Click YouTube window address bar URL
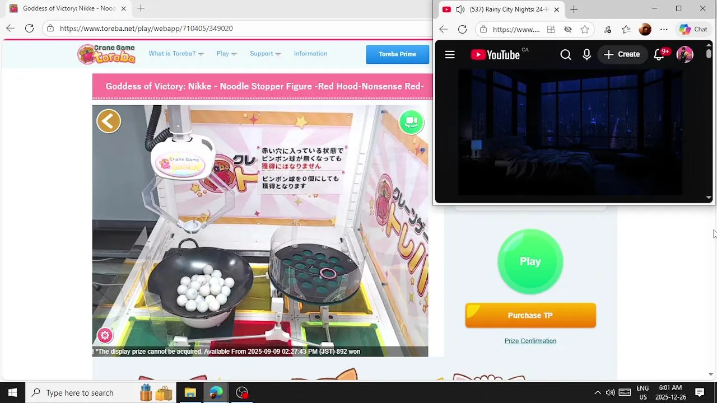The height and width of the screenshot is (403, 717). tap(516, 29)
